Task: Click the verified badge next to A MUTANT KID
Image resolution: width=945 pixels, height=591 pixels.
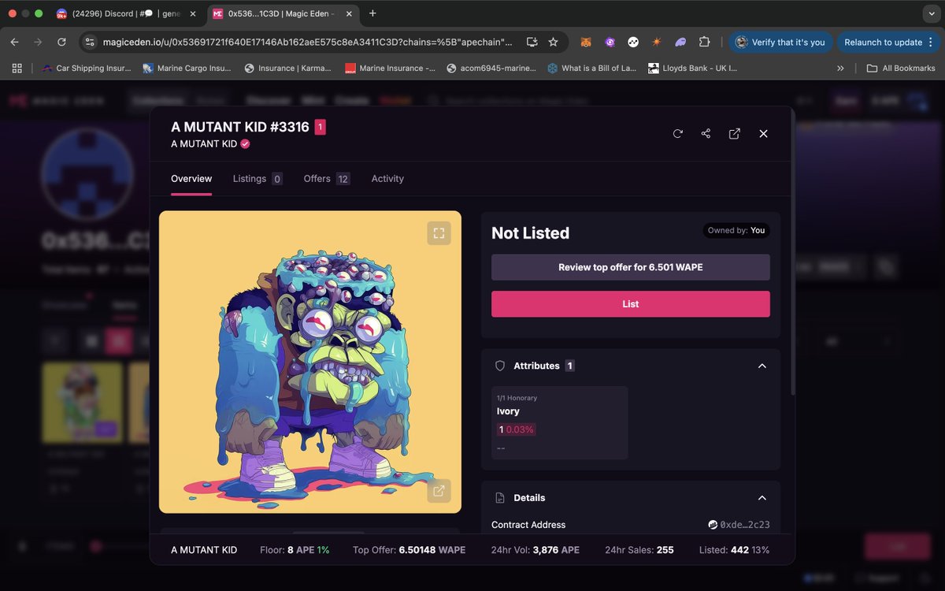Action: [245, 144]
